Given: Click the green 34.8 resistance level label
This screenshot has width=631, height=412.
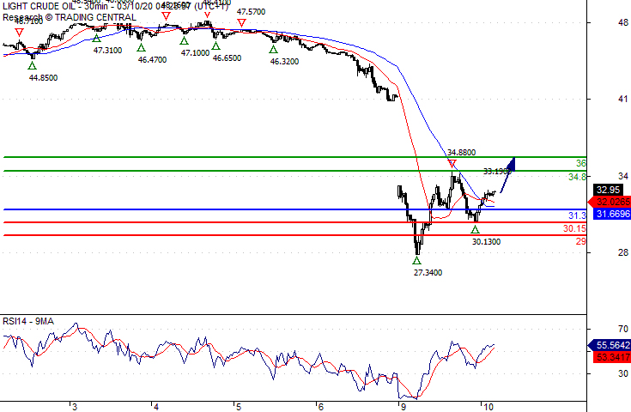Looking at the screenshot, I should click(577, 177).
